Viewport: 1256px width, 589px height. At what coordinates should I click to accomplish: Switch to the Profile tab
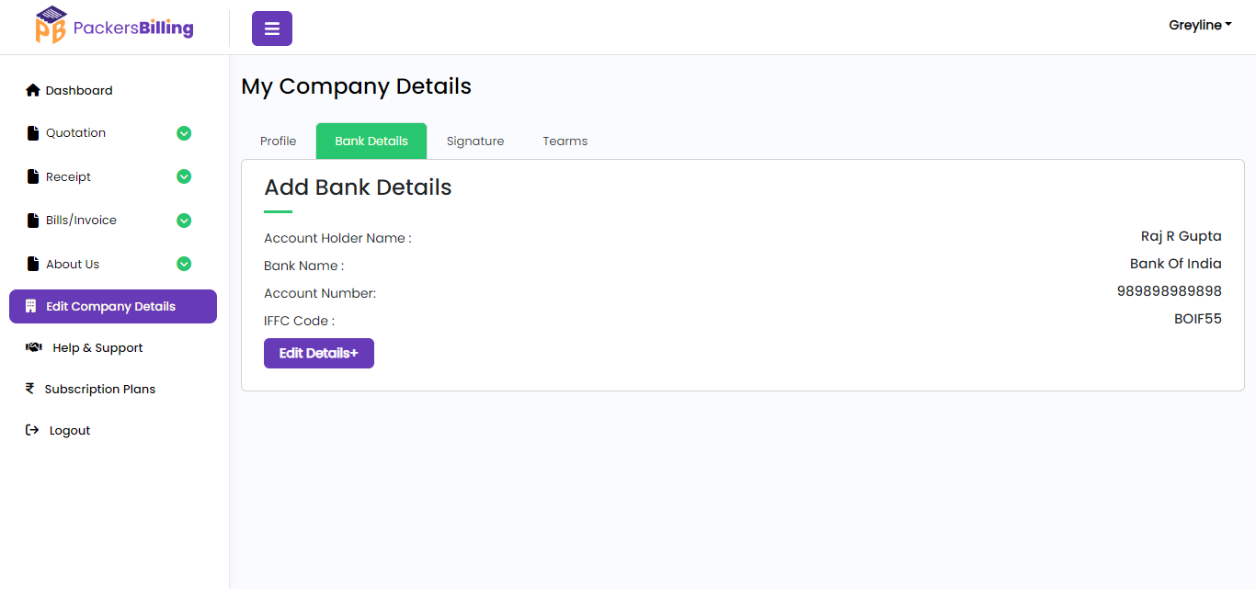click(x=278, y=141)
